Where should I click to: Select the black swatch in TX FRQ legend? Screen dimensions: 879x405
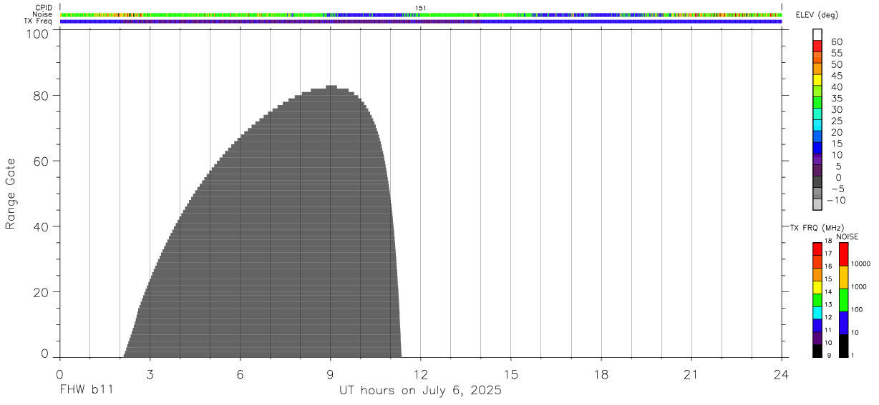point(817,351)
